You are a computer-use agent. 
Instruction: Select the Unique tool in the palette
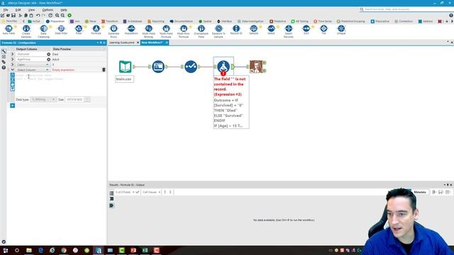click(341, 30)
